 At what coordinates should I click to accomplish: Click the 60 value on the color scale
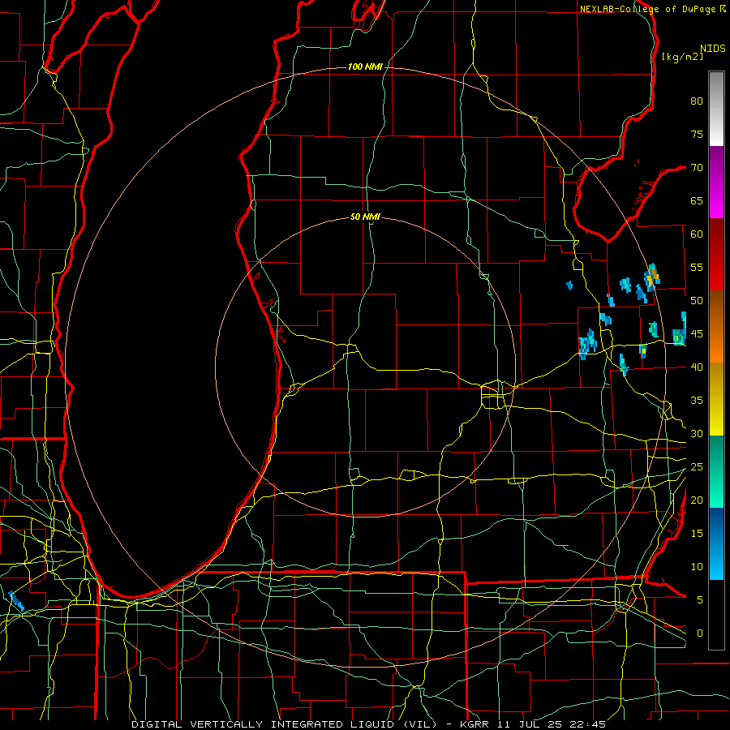click(697, 234)
